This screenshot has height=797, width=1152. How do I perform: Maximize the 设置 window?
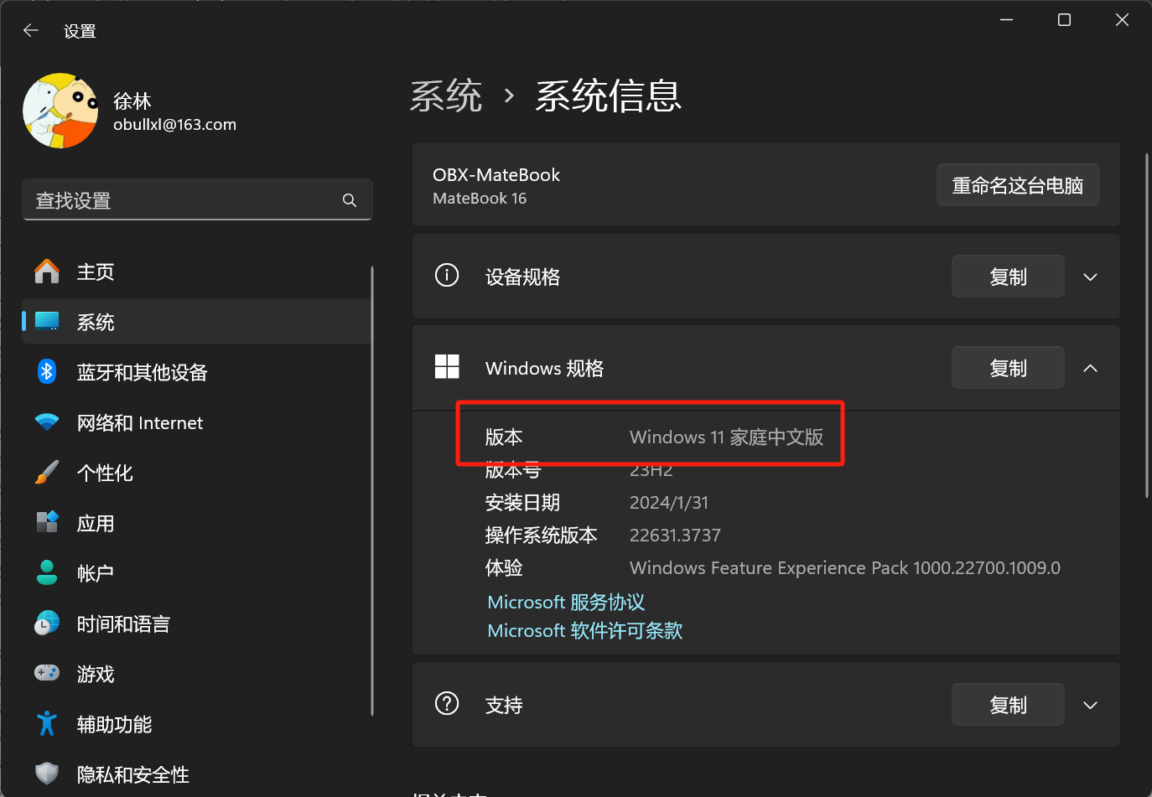pos(1064,19)
